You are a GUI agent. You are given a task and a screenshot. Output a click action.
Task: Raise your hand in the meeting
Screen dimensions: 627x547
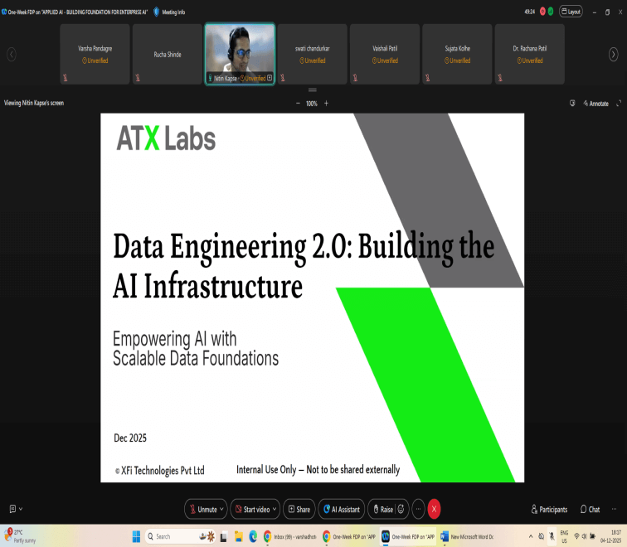point(382,509)
